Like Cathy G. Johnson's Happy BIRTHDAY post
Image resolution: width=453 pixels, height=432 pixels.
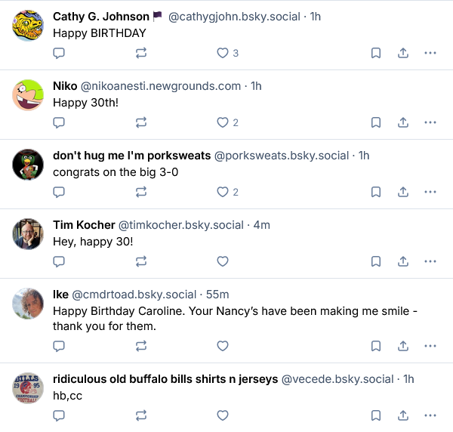[223, 53]
